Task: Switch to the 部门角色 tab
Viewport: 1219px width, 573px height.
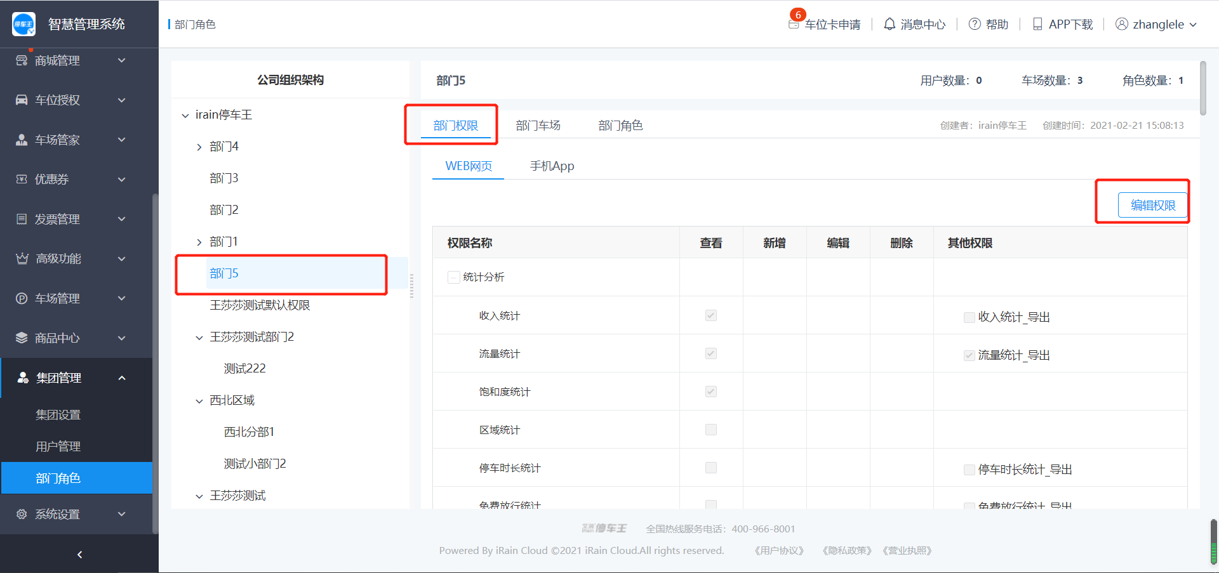Action: [621, 126]
